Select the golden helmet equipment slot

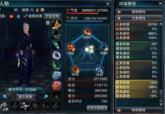57,25
